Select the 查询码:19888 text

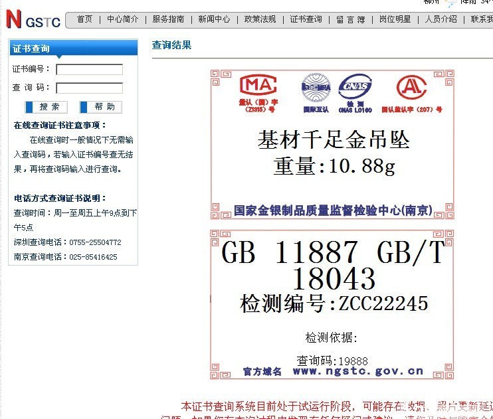click(x=332, y=361)
